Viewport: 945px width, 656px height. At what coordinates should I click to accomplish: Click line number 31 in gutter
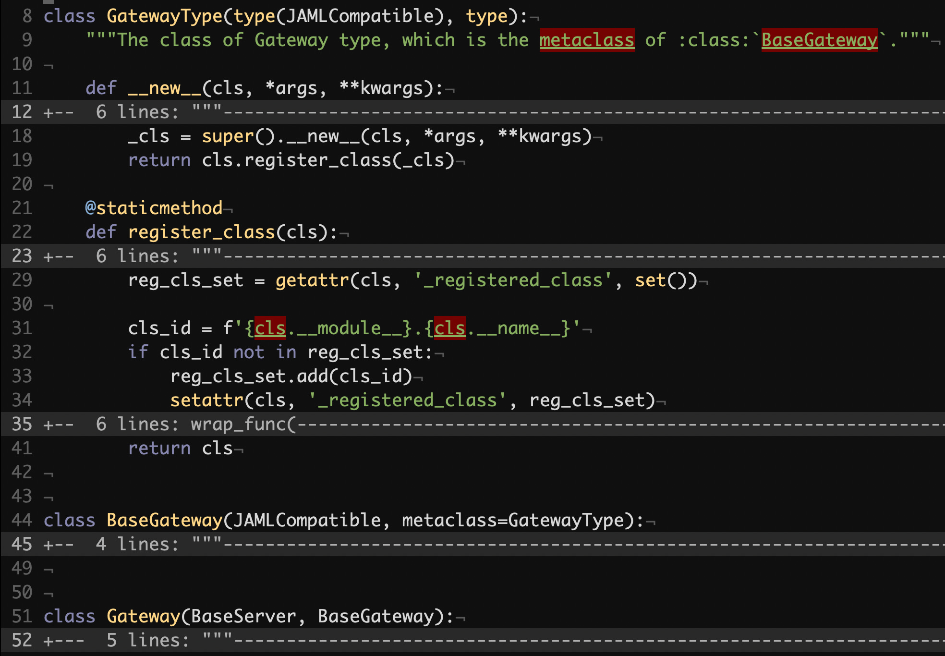pos(22,328)
